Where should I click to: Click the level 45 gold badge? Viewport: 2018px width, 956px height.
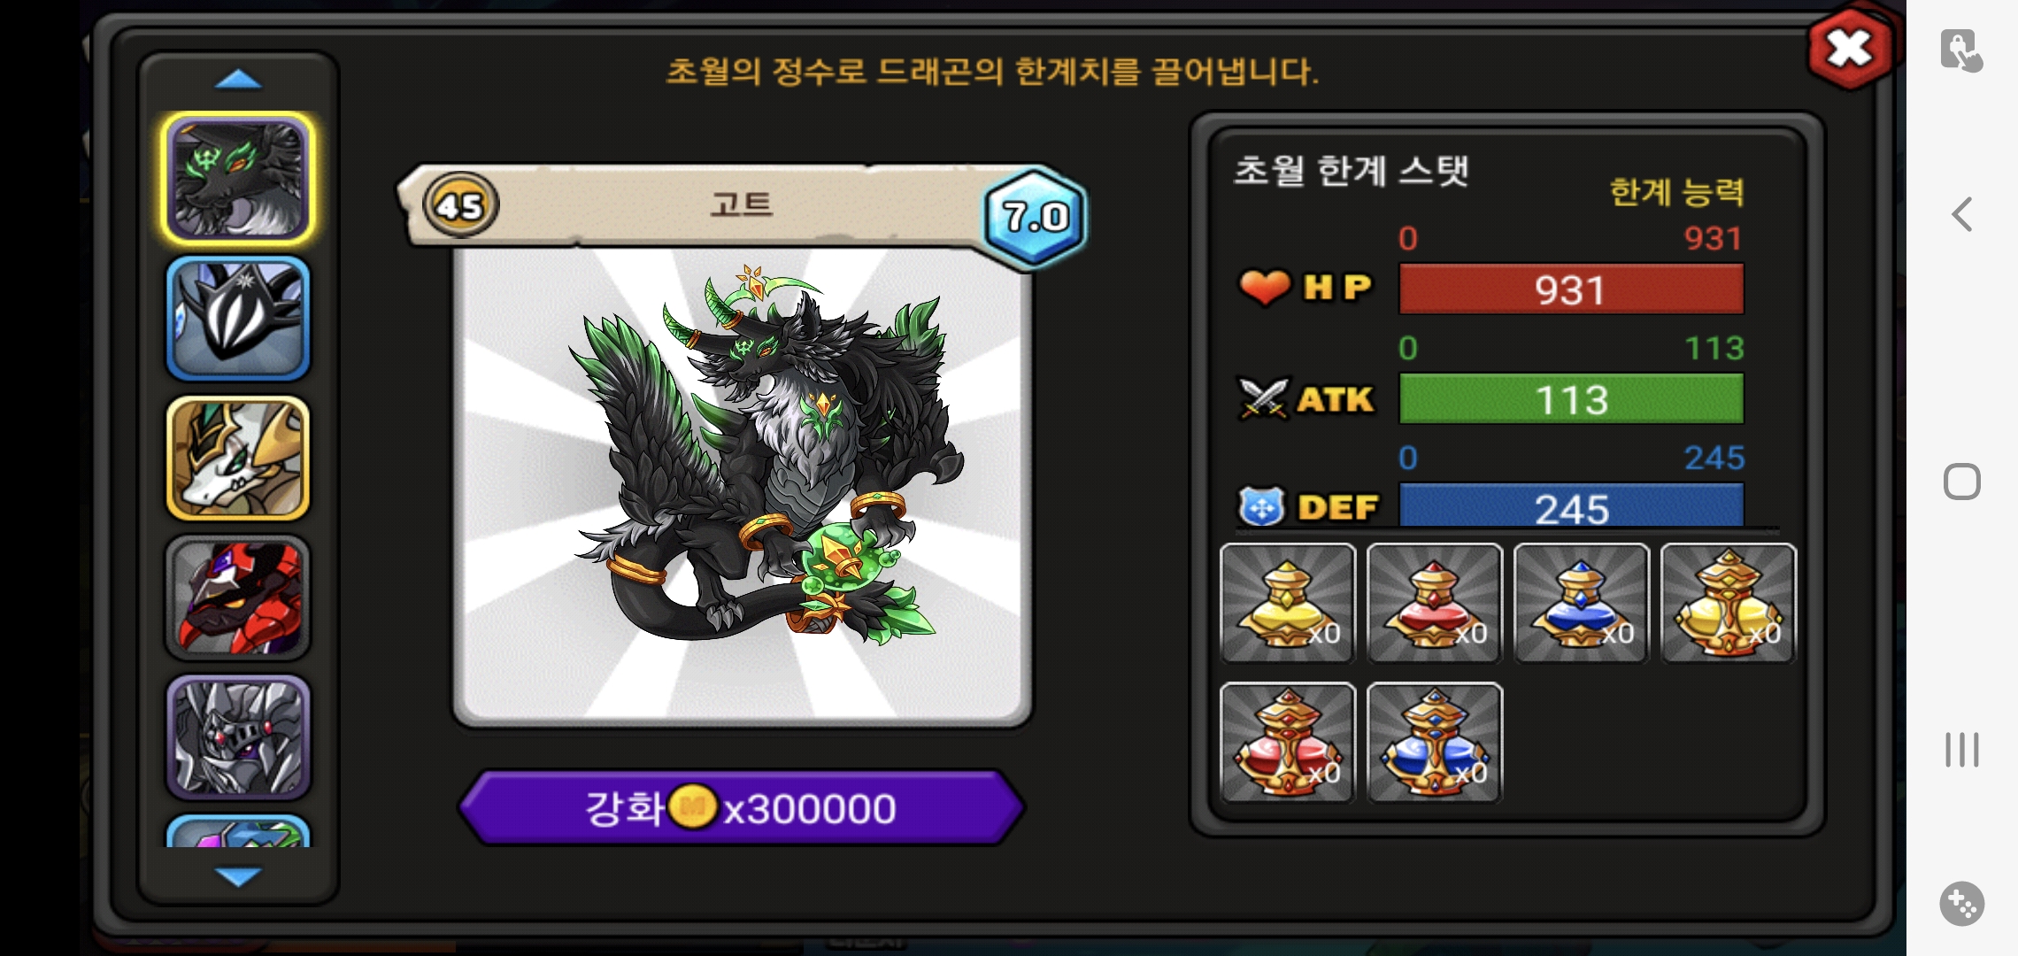460,205
